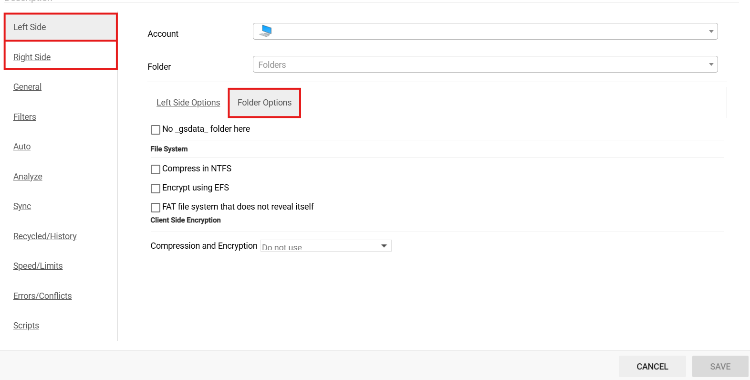Show Speed/Limits settings
The width and height of the screenshot is (750, 380).
point(38,266)
